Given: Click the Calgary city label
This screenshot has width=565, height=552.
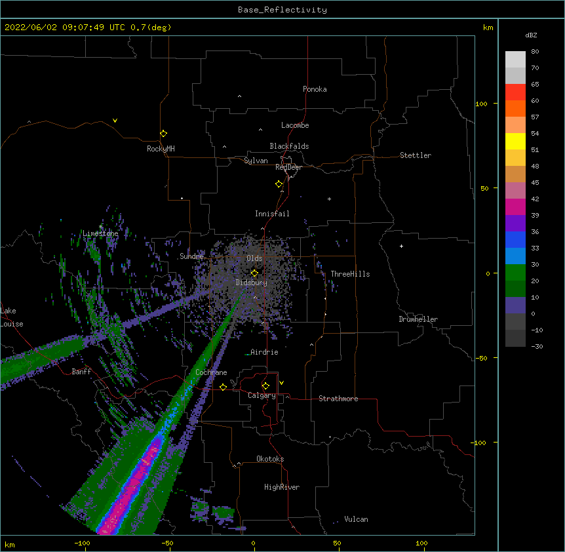Looking at the screenshot, I should tap(262, 395).
